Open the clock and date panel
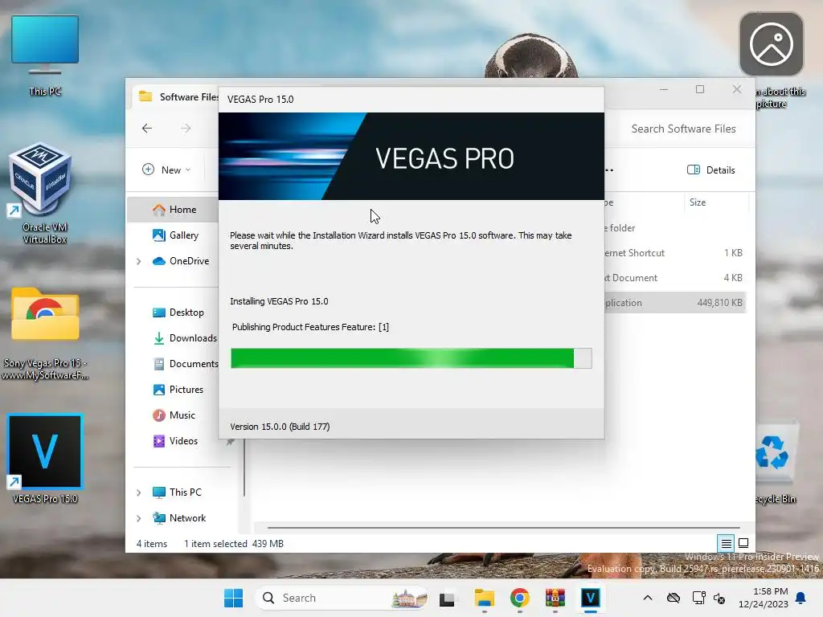Screen dimensions: 823x617 click(764, 598)
